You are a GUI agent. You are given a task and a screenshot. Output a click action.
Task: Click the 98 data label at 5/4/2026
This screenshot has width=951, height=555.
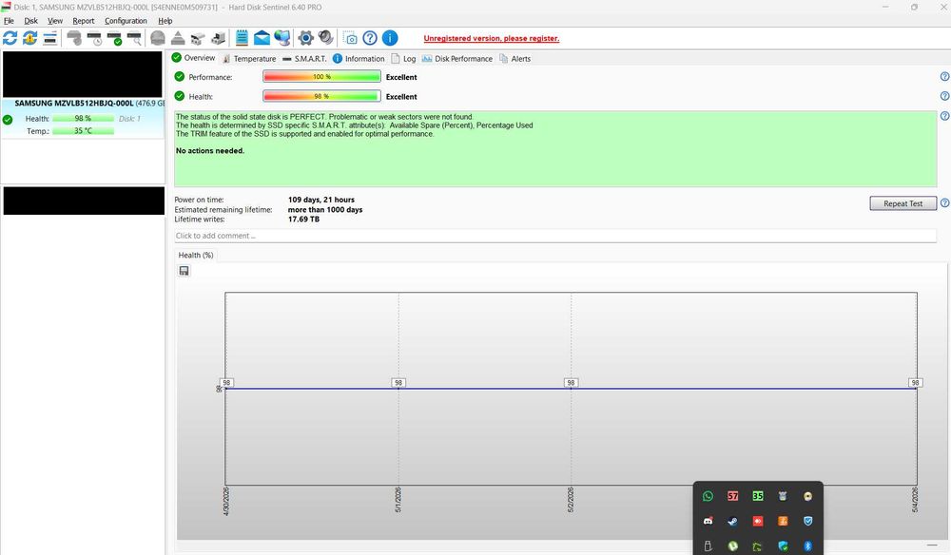point(915,382)
